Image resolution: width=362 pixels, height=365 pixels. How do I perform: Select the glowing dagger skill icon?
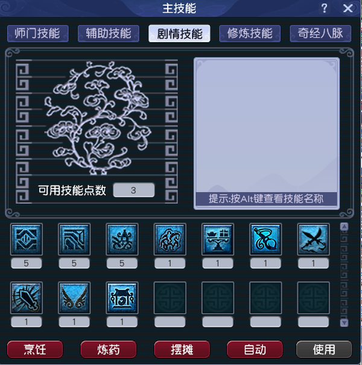click(27, 298)
